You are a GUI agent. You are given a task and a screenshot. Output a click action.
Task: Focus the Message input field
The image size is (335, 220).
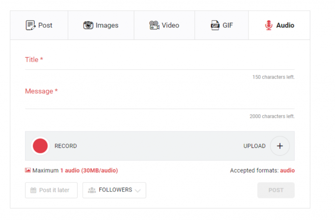pyautogui.click(x=160, y=103)
